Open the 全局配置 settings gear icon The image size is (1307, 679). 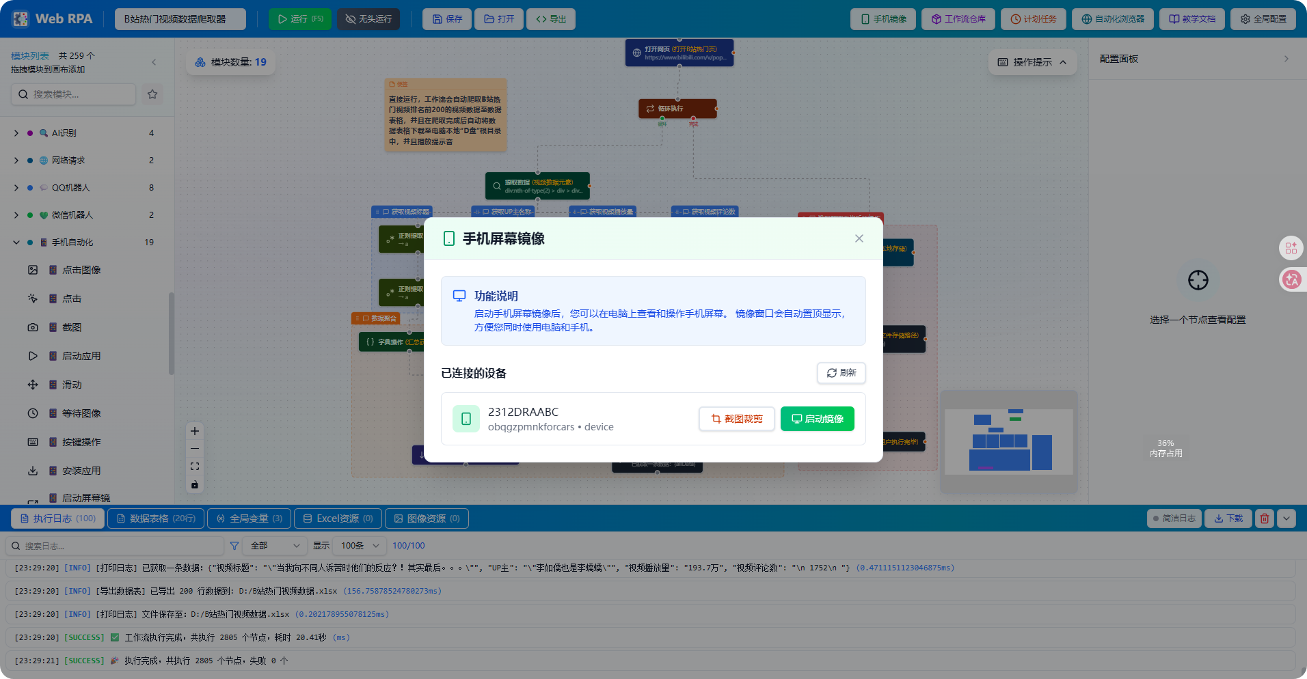click(1263, 18)
